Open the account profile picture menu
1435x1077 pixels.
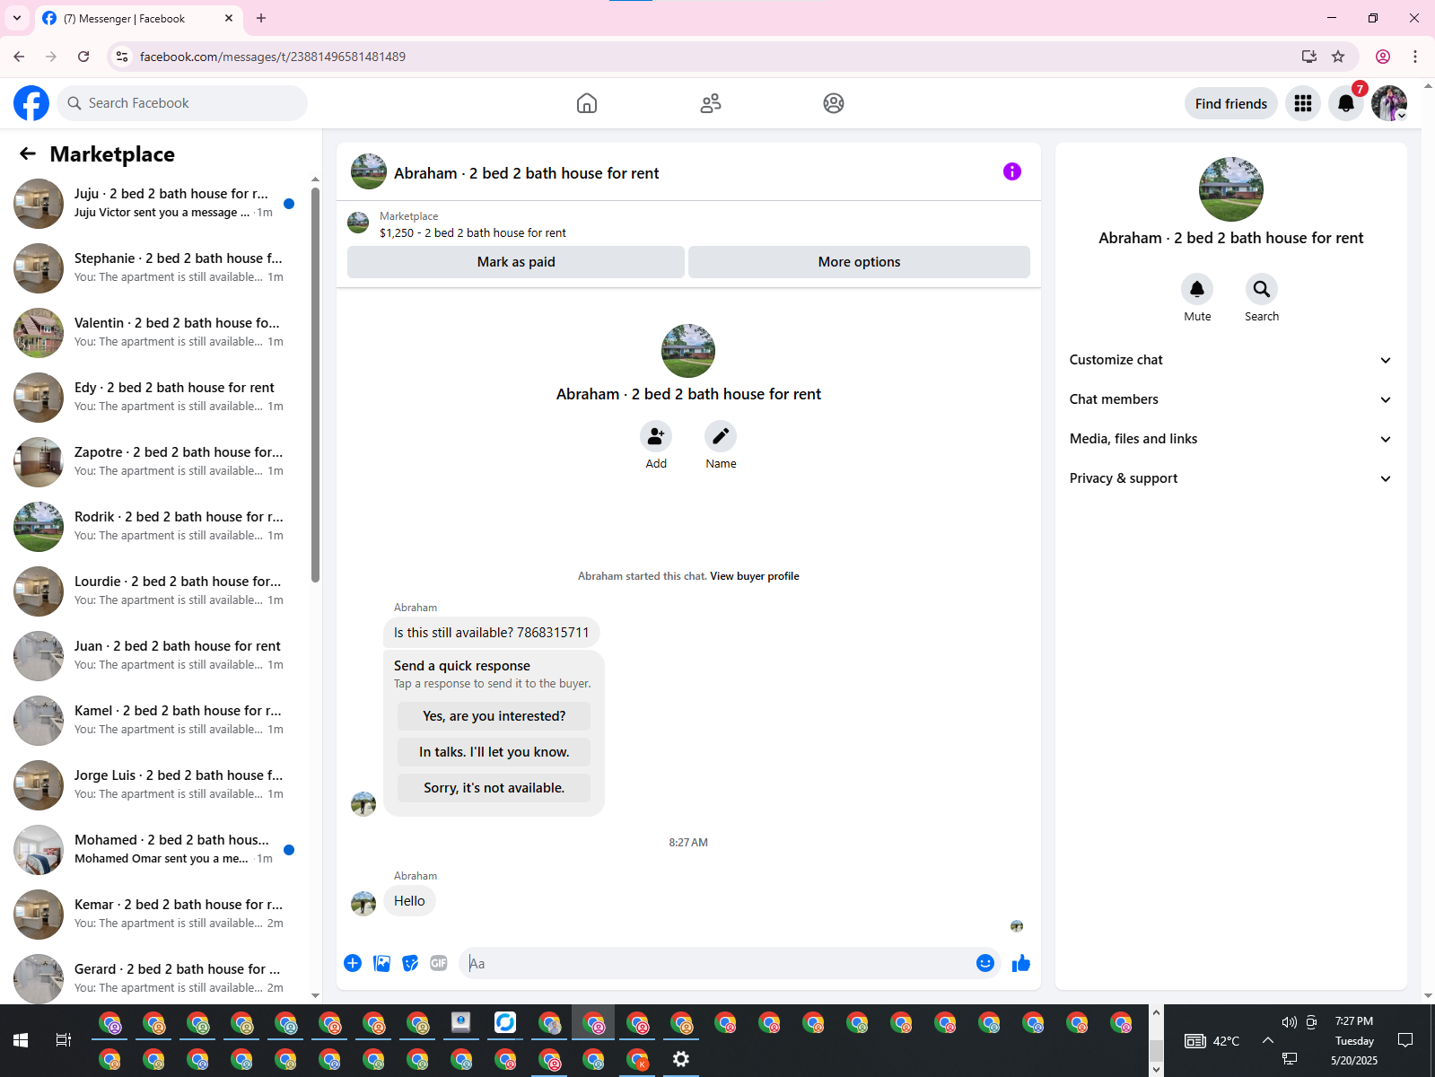tap(1389, 103)
